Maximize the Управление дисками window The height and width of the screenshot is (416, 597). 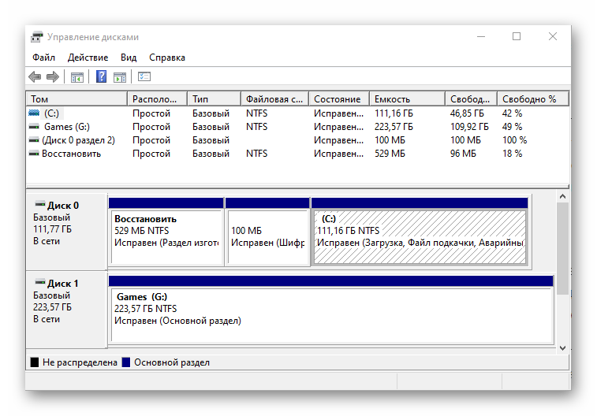click(517, 36)
